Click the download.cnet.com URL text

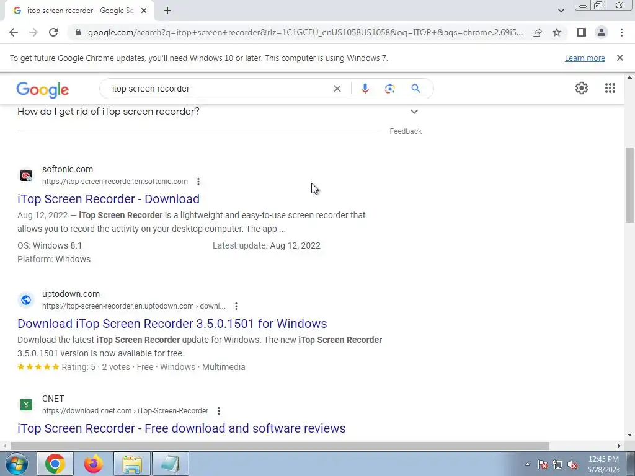pos(125,411)
